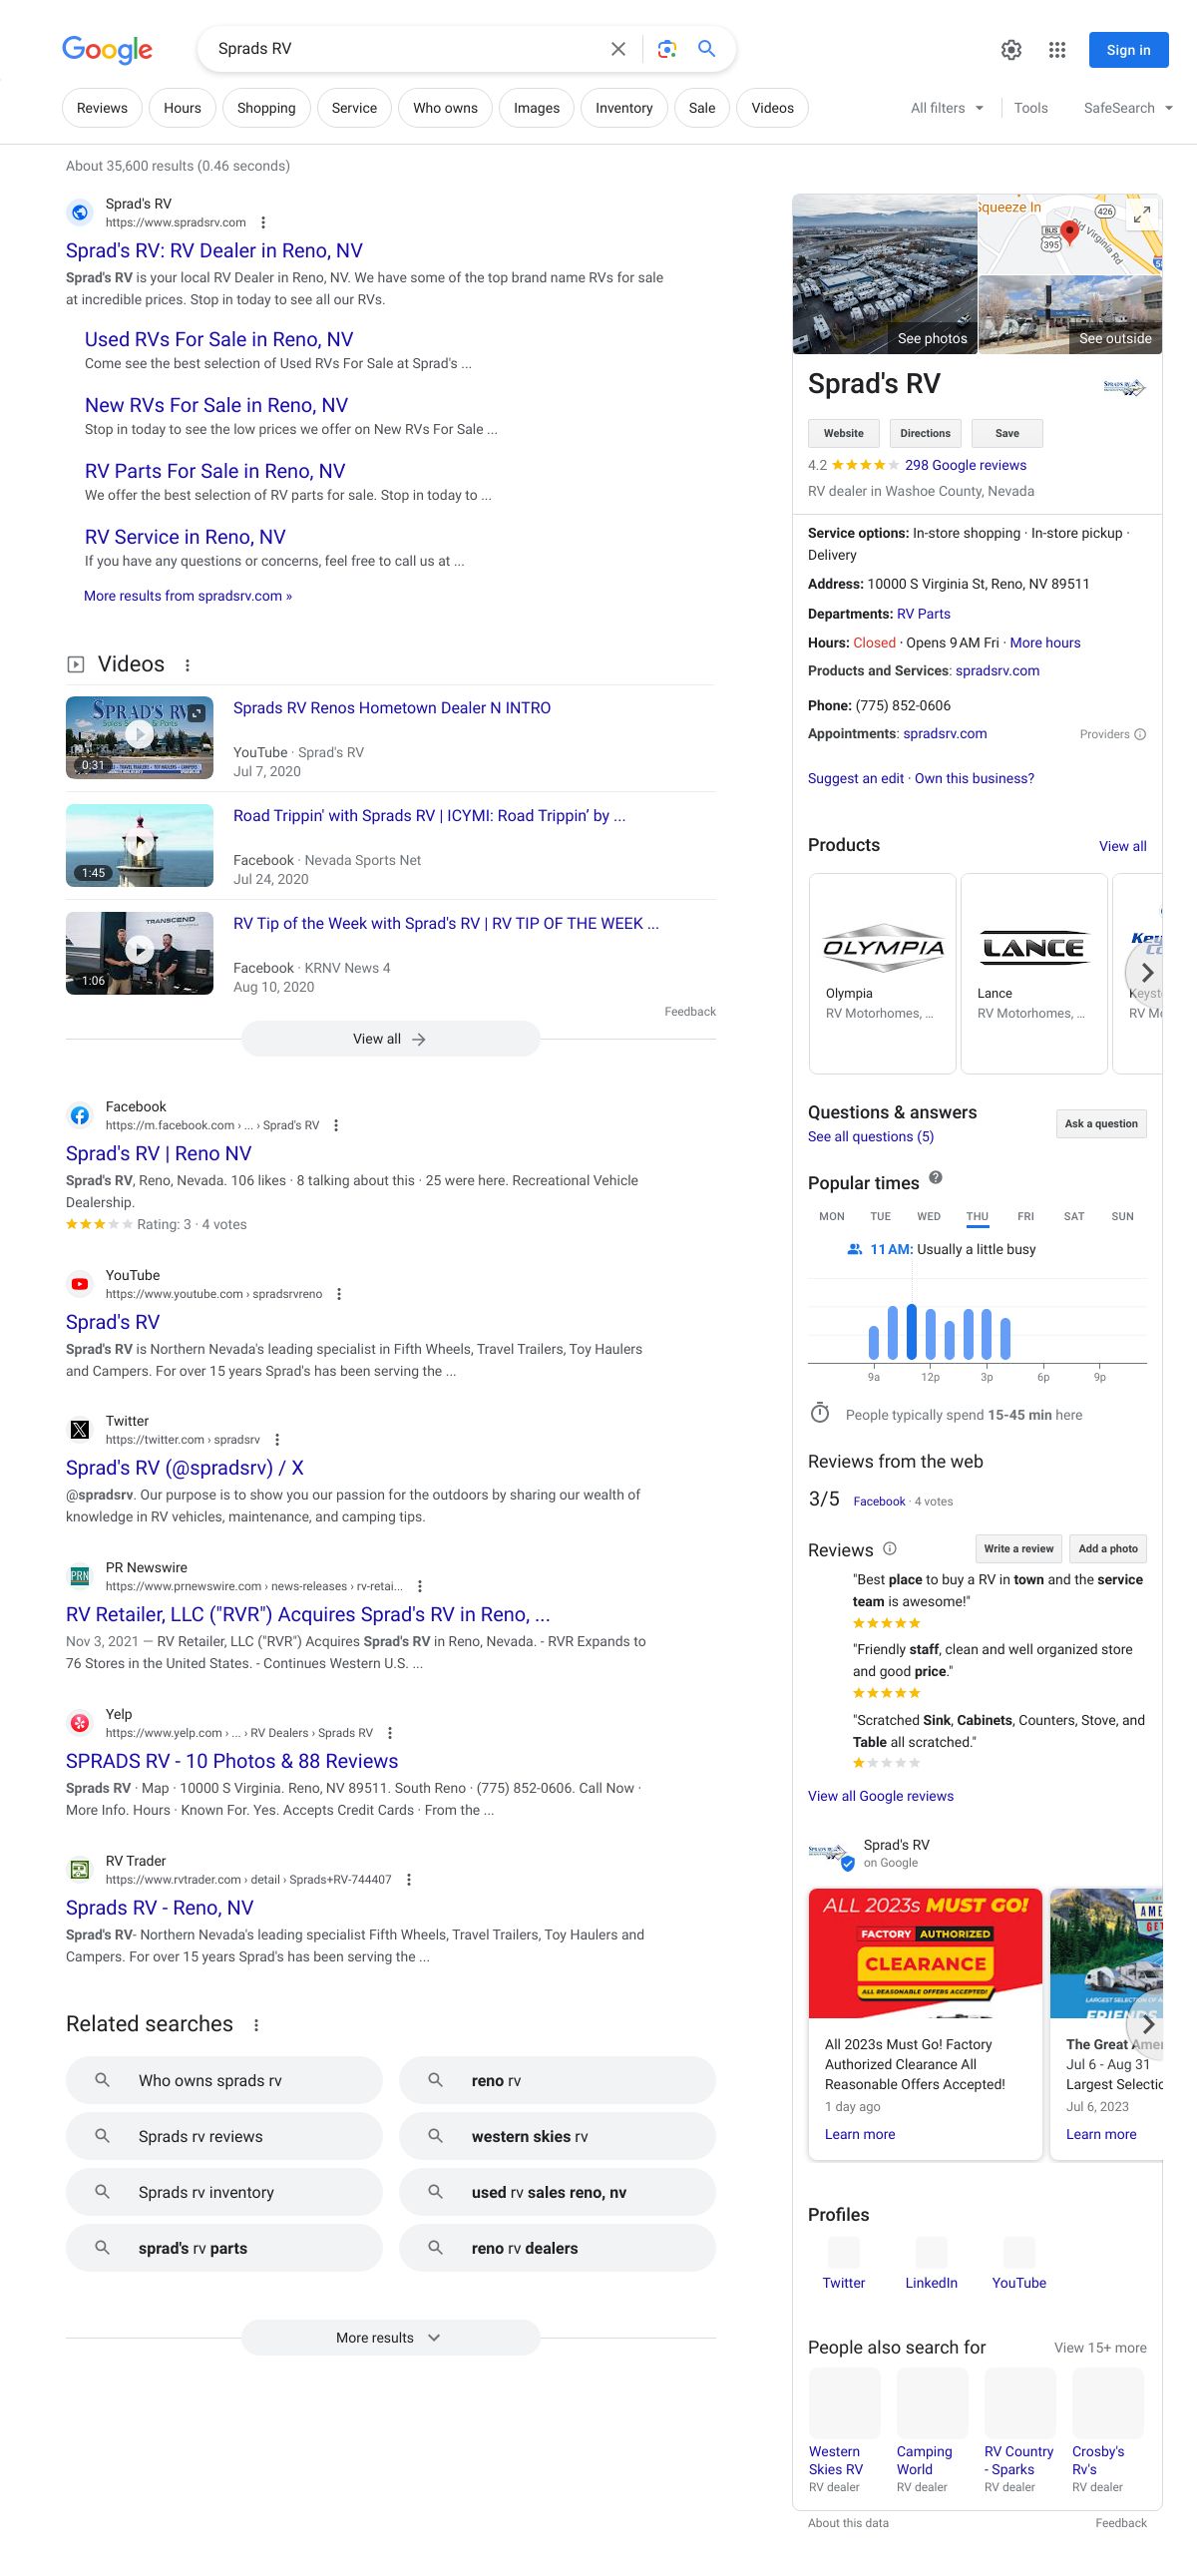Show next products in carousel
Screen dimensions: 1197x2576
pyautogui.click(x=1146, y=972)
